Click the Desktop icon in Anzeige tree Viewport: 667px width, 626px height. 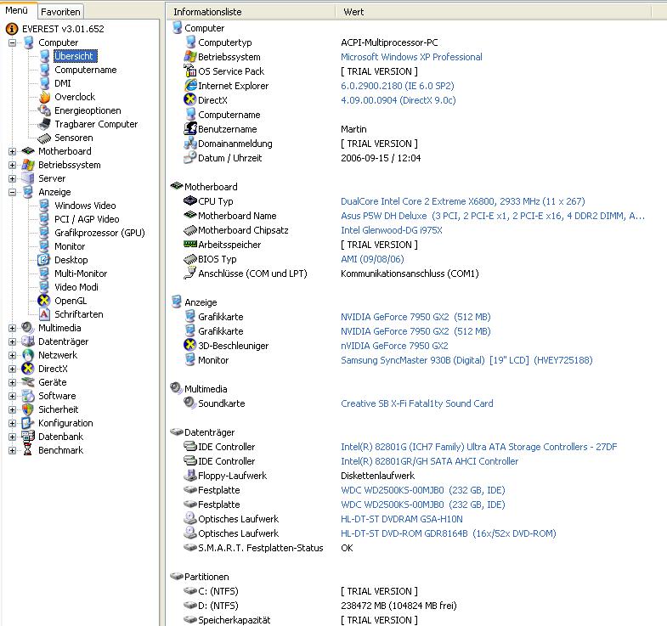coord(44,260)
